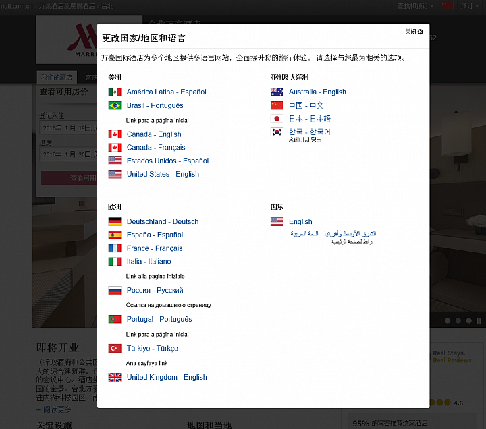Select Deutschland - Deutsch
The width and height of the screenshot is (486, 429).
pos(163,221)
